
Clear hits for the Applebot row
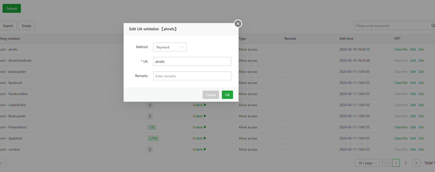click(401, 138)
